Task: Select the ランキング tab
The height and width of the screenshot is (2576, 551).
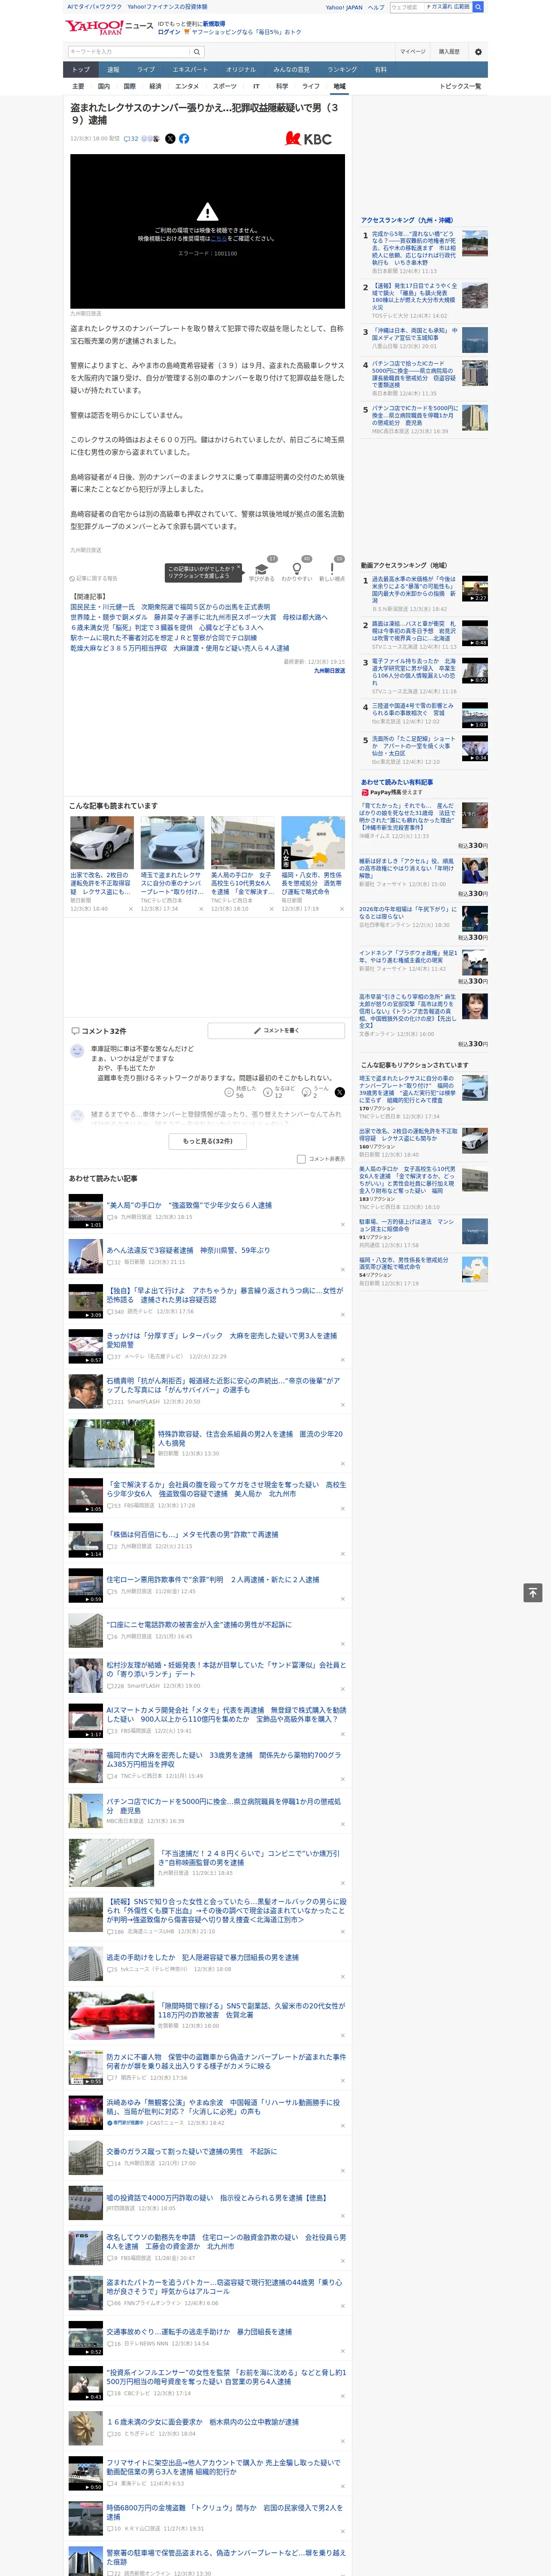Action: point(342,70)
